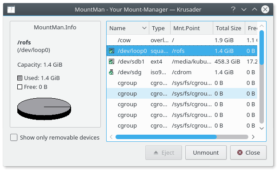Click the (/dev/loop0) label in info panel
The width and height of the screenshot is (279, 172).
tap(34, 50)
